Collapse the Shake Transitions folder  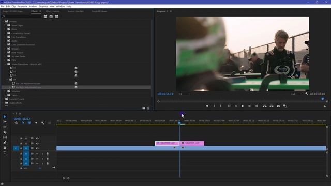coord(5,64)
